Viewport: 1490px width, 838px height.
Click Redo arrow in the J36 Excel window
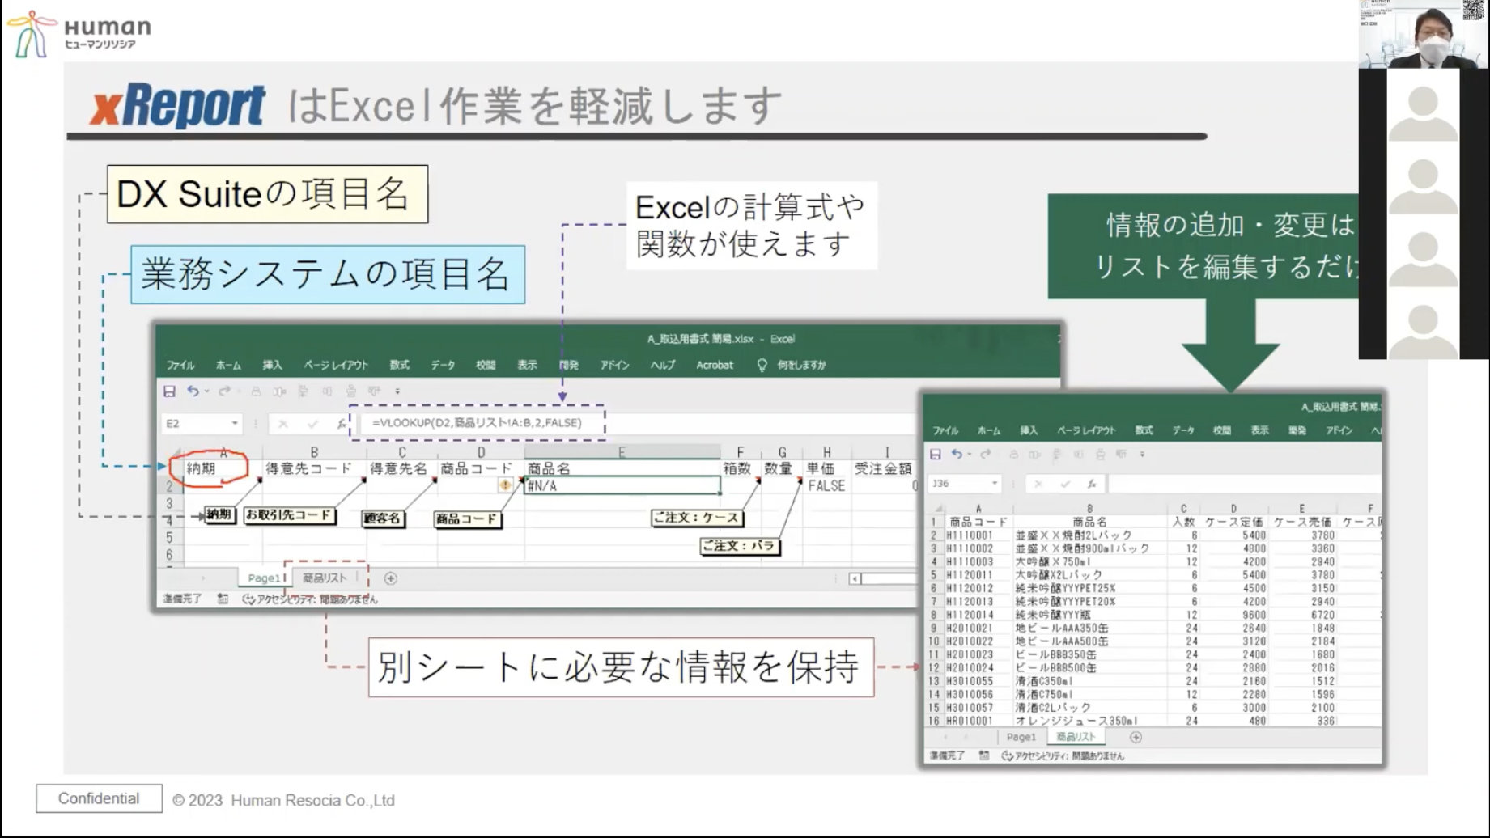987,455
